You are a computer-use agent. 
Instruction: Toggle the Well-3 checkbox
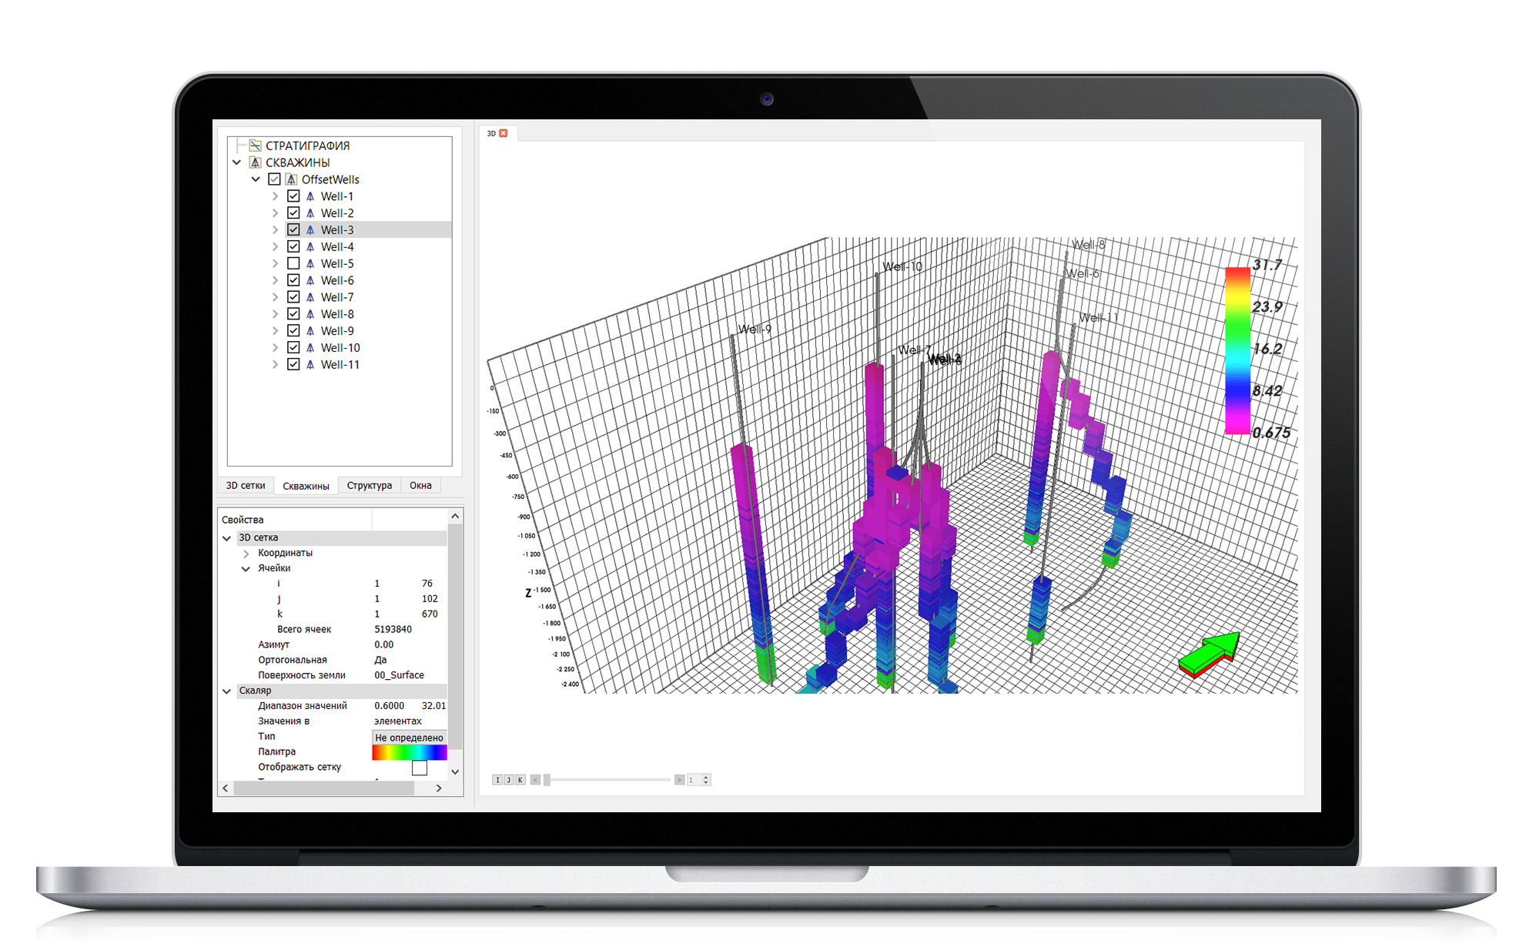293,230
